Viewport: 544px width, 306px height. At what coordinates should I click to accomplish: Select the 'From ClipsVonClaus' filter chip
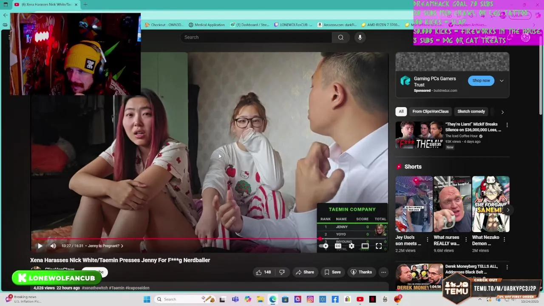click(x=430, y=111)
